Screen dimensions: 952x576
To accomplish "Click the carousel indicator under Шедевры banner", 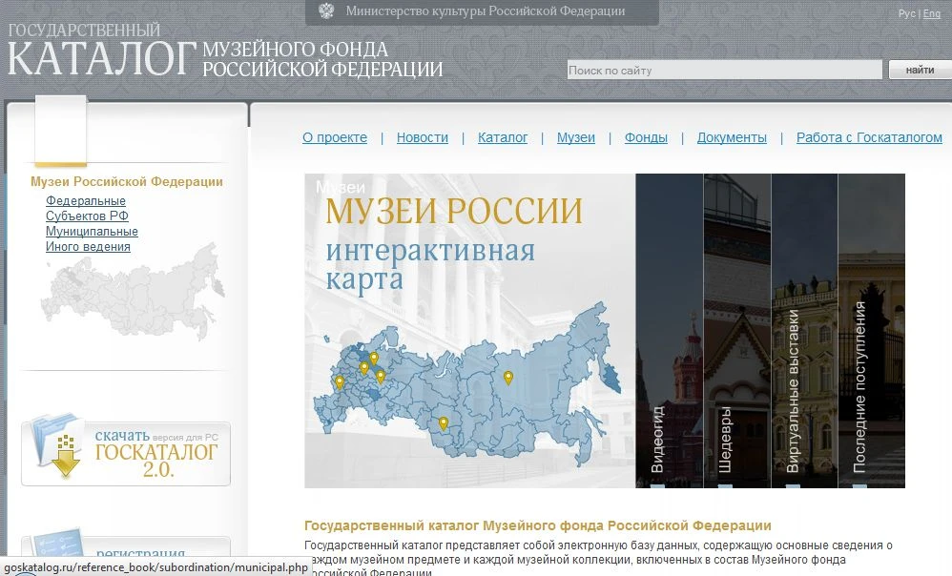I will (x=725, y=486).
